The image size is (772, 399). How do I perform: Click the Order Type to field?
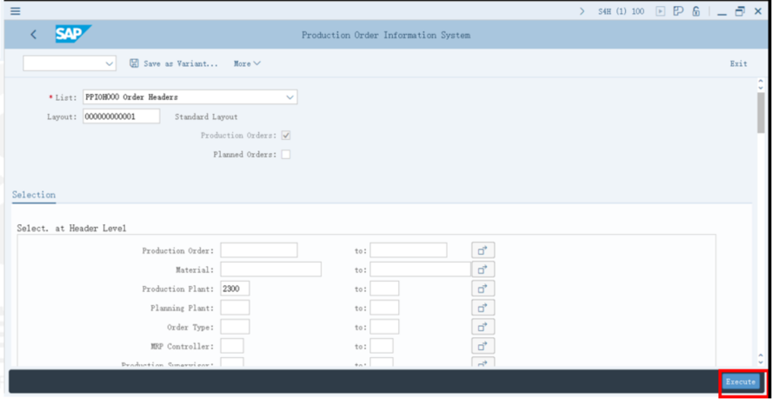[384, 327]
